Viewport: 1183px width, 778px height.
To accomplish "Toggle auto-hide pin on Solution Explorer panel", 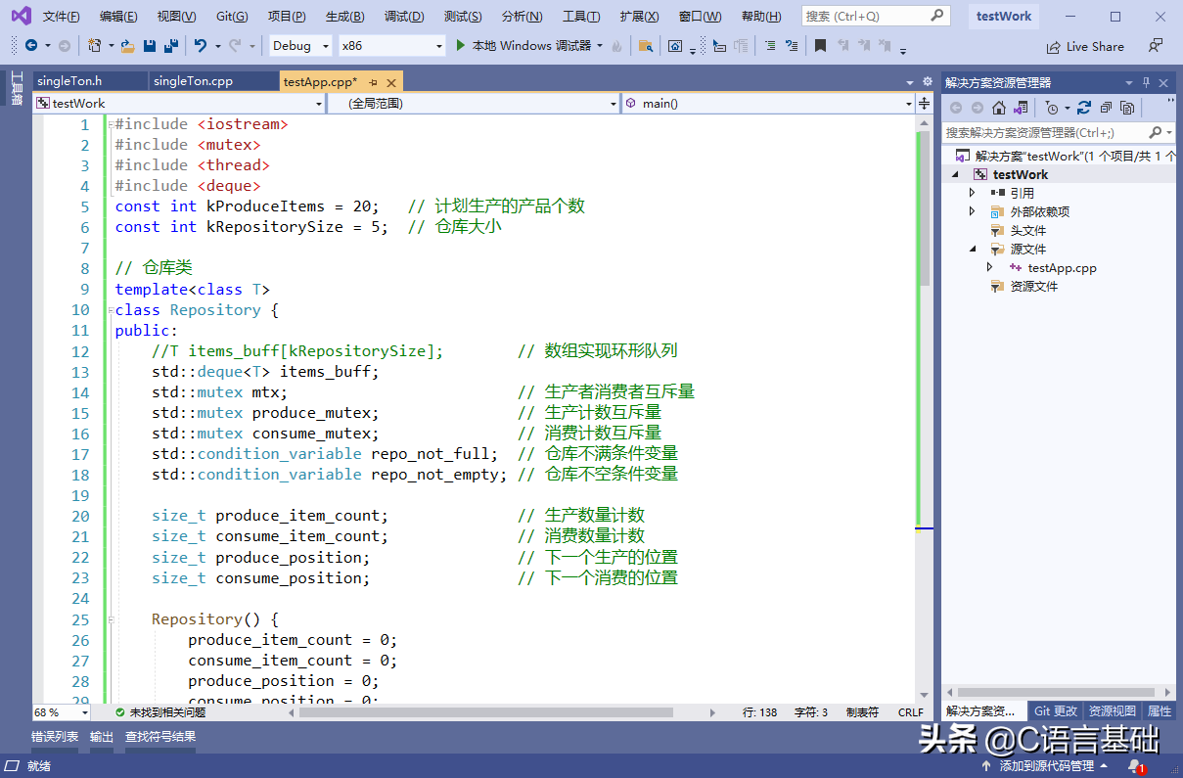I will coord(1146,83).
